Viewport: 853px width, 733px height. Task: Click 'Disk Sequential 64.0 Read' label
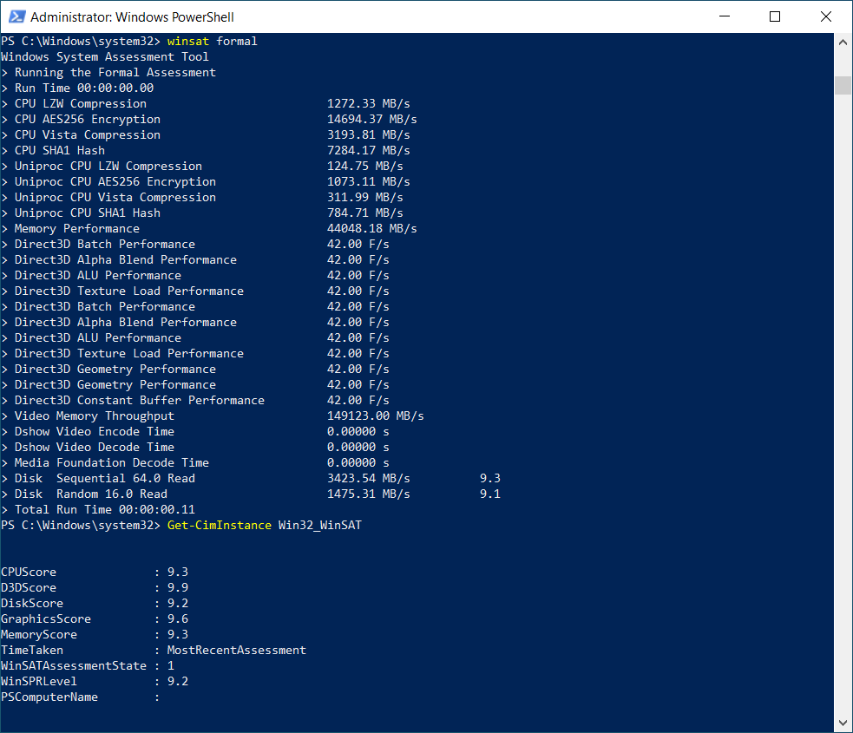(104, 479)
